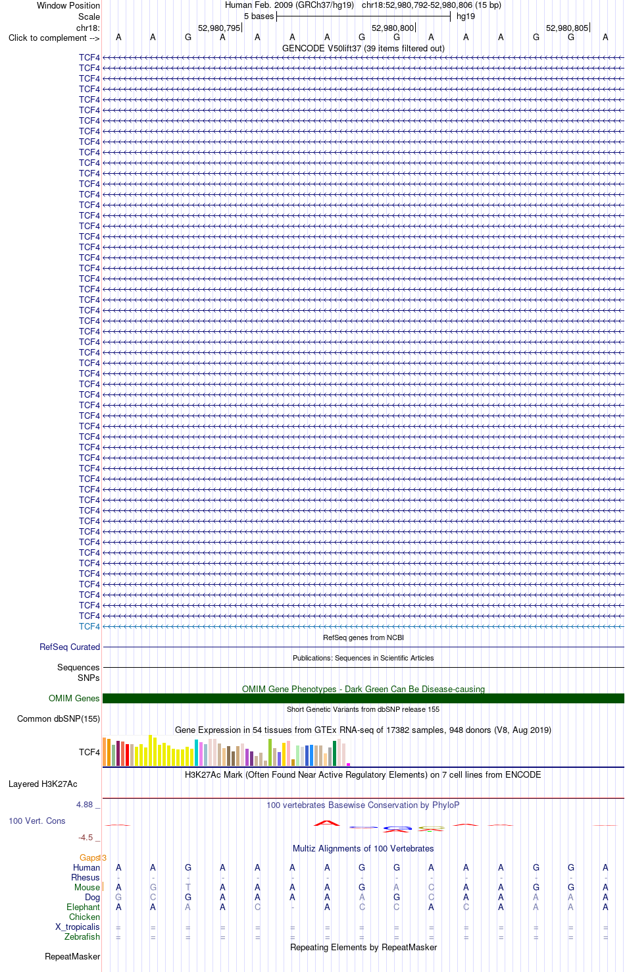Click the 'H3K27Ac Mark' ENCODE title
This screenshot has height=972, width=625.
click(x=363, y=774)
